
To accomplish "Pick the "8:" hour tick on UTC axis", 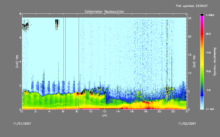I will (77, 112).
